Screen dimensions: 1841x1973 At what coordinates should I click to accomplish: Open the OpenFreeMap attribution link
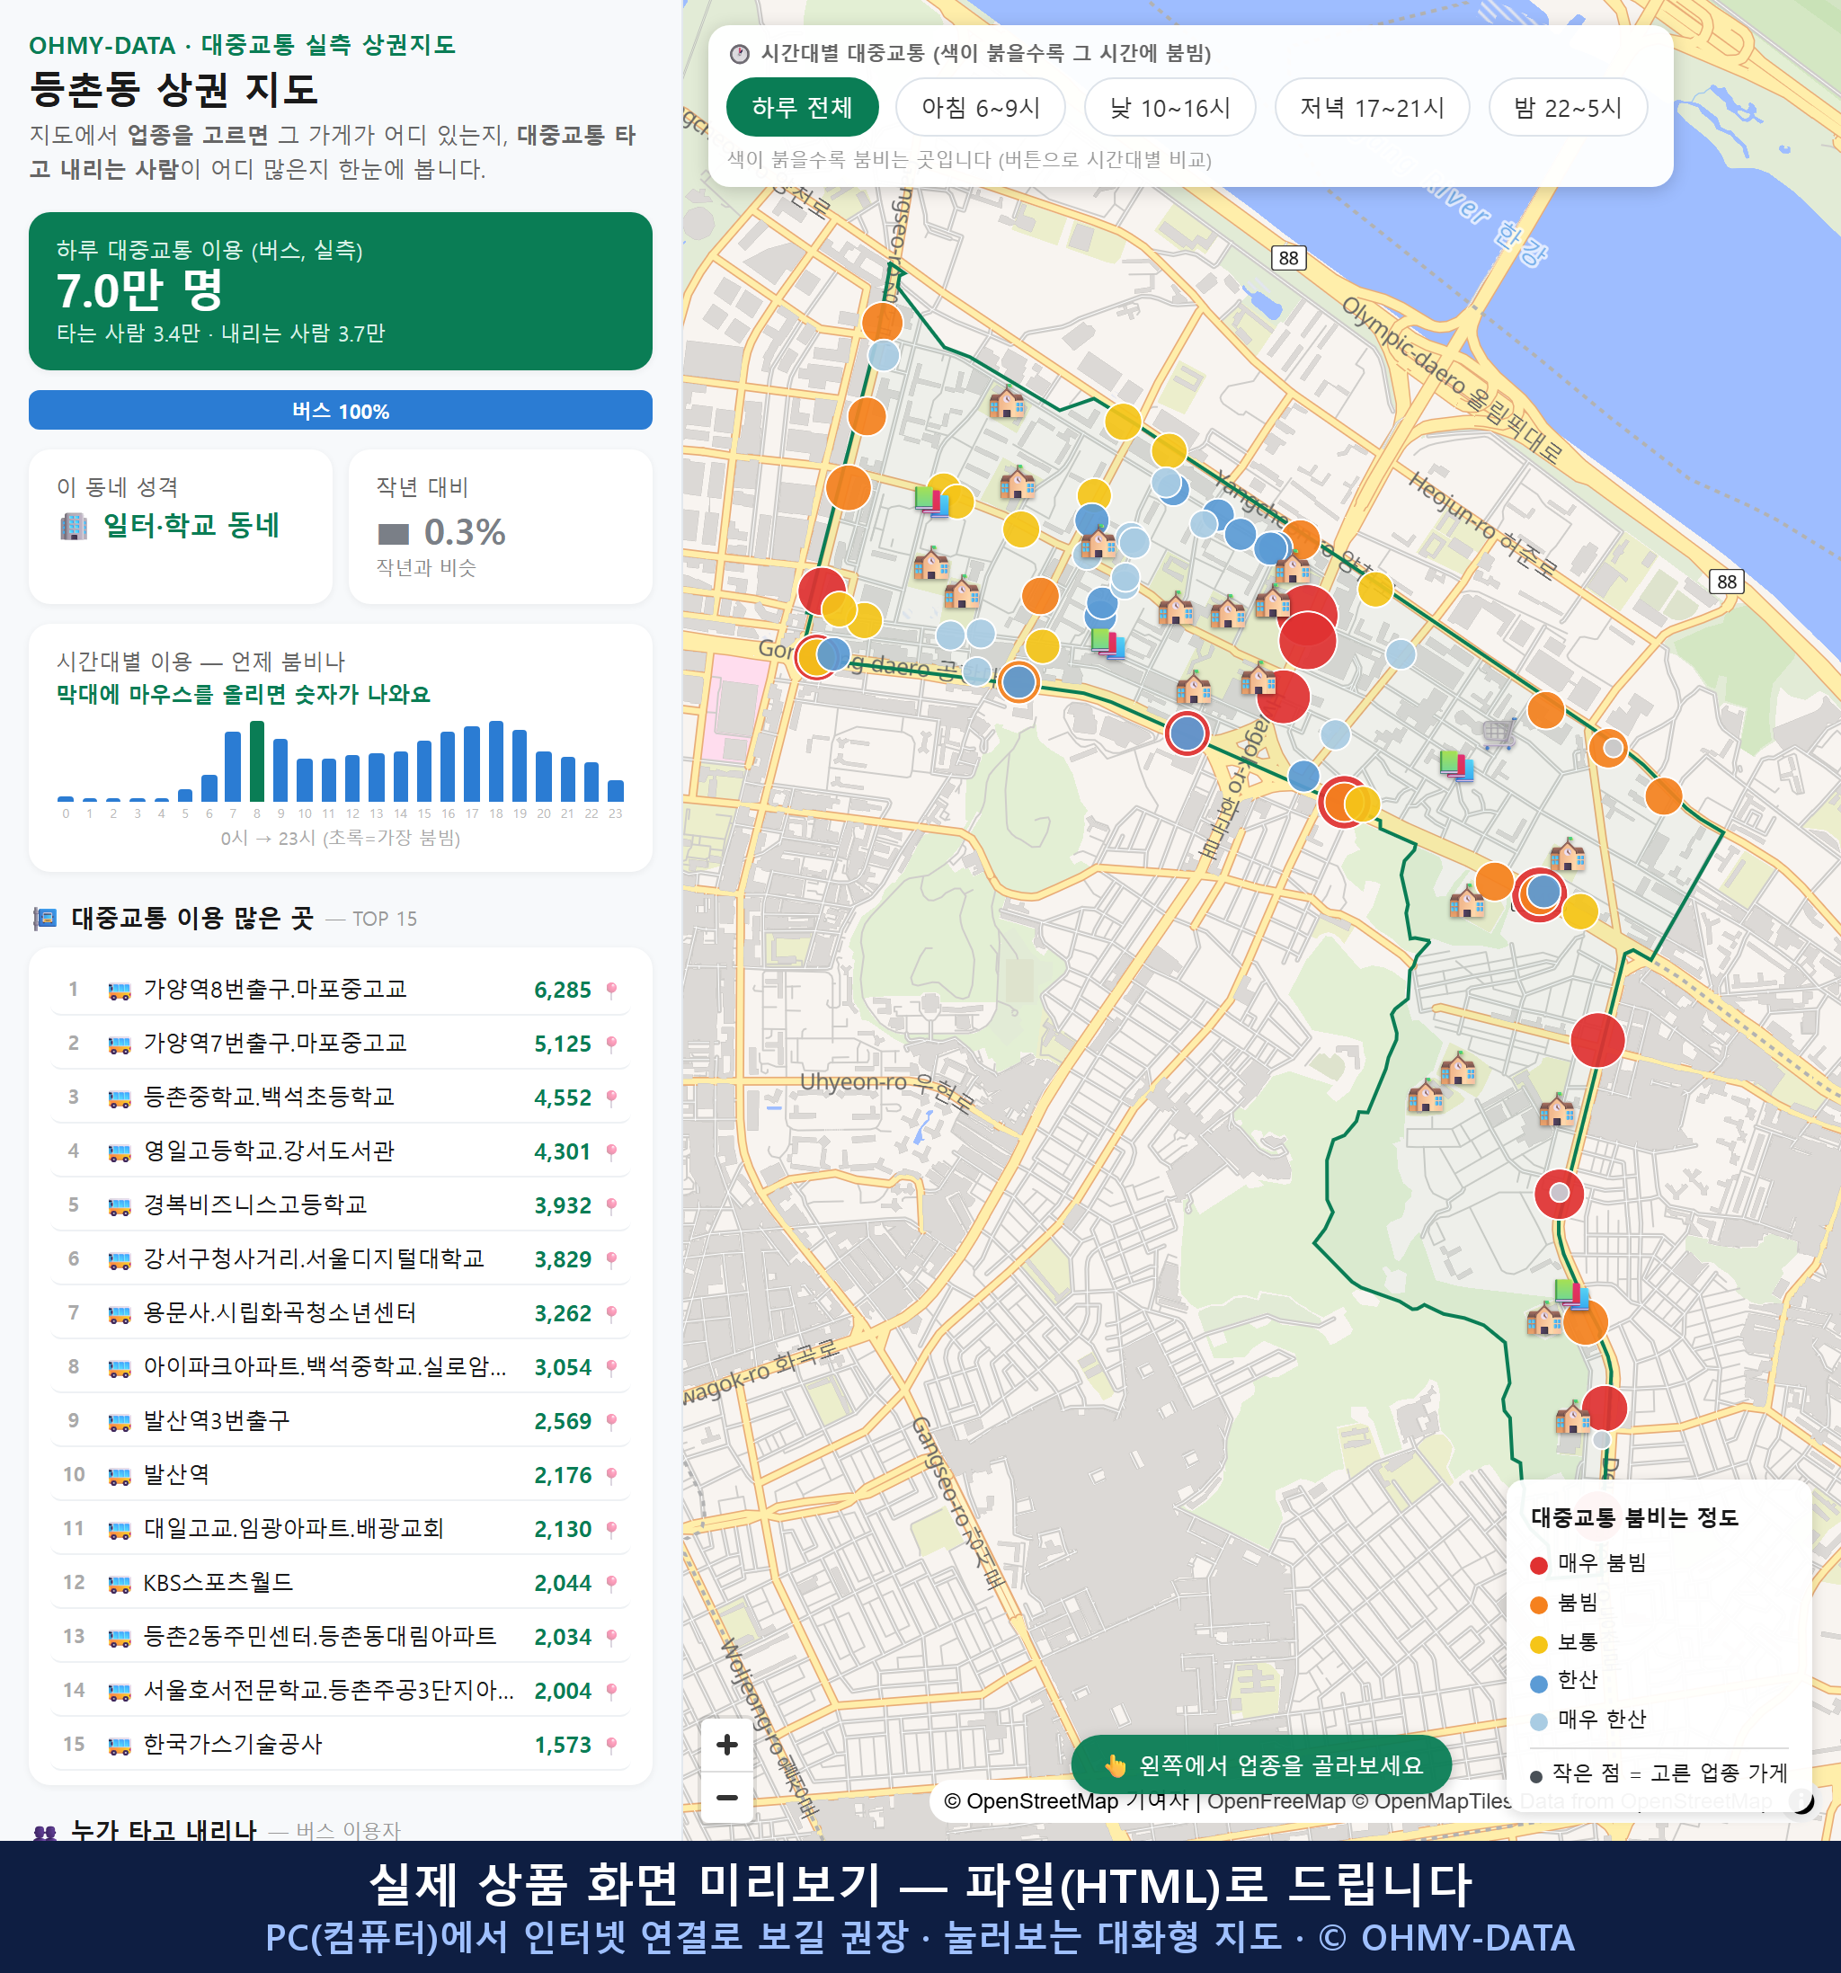[1276, 1801]
